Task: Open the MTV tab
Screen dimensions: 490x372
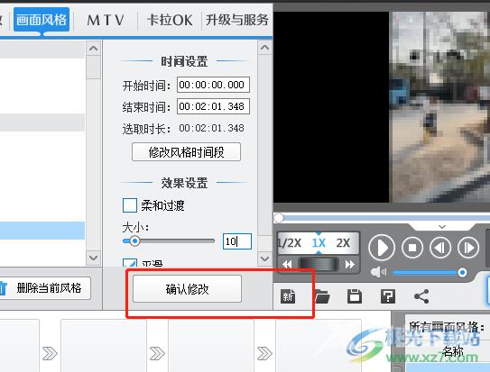Action: [x=106, y=21]
